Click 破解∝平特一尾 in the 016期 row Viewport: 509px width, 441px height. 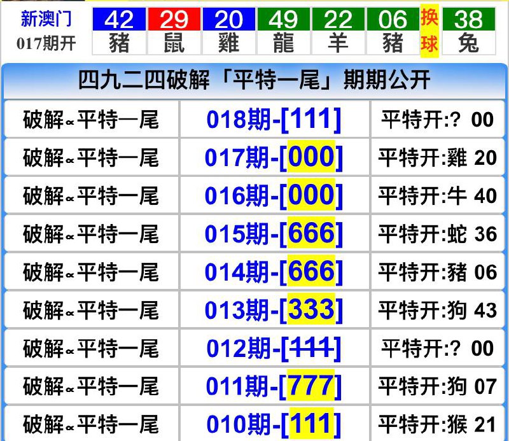point(91,196)
